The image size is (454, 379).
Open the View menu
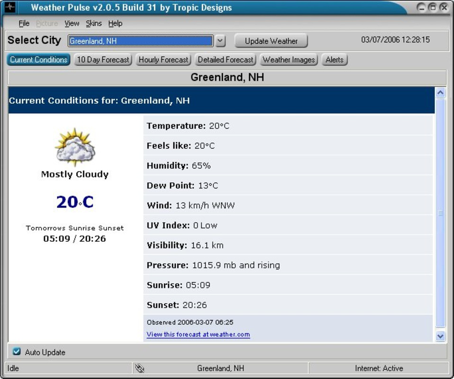click(72, 23)
